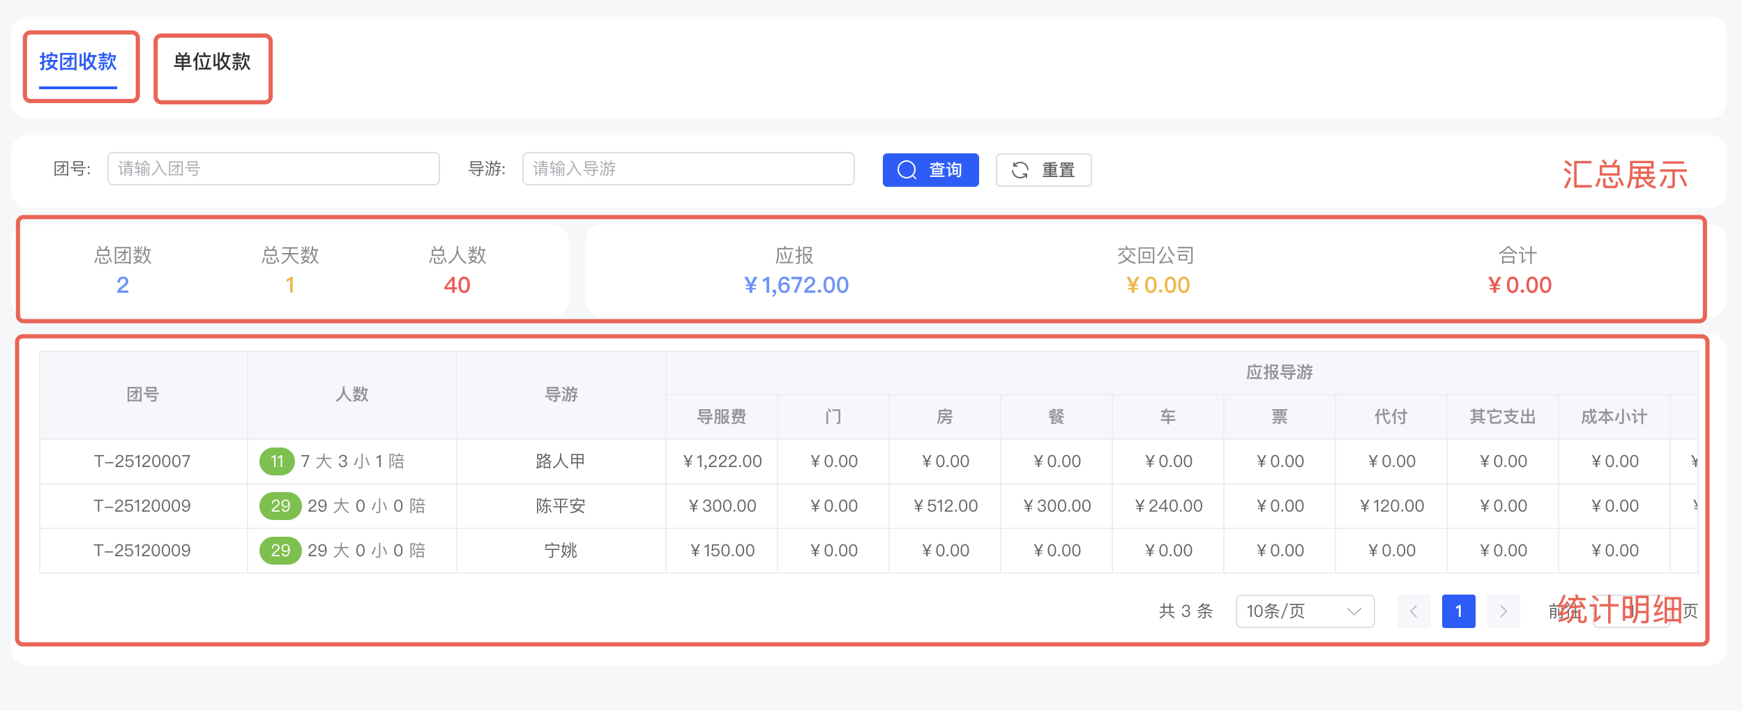Click the 应报 total amount ¥1,672.00

(796, 285)
